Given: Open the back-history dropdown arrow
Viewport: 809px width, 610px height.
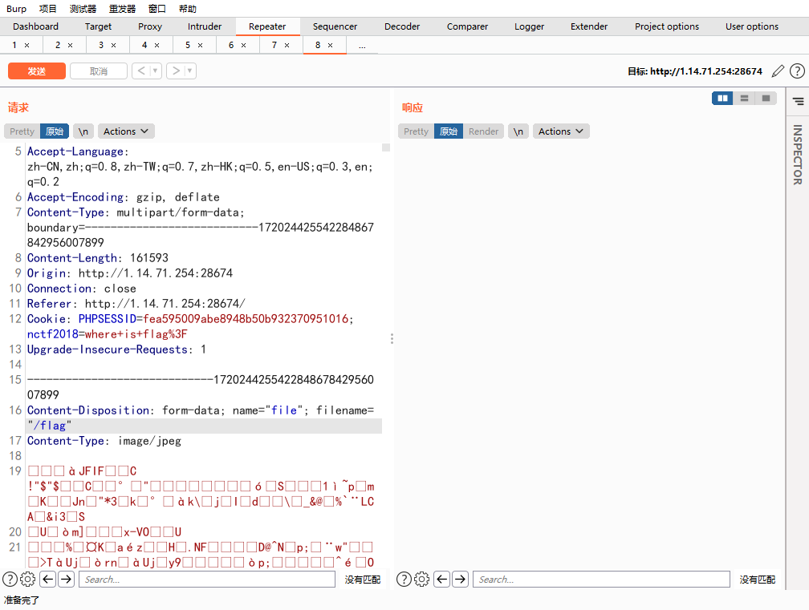Looking at the screenshot, I should 156,71.
